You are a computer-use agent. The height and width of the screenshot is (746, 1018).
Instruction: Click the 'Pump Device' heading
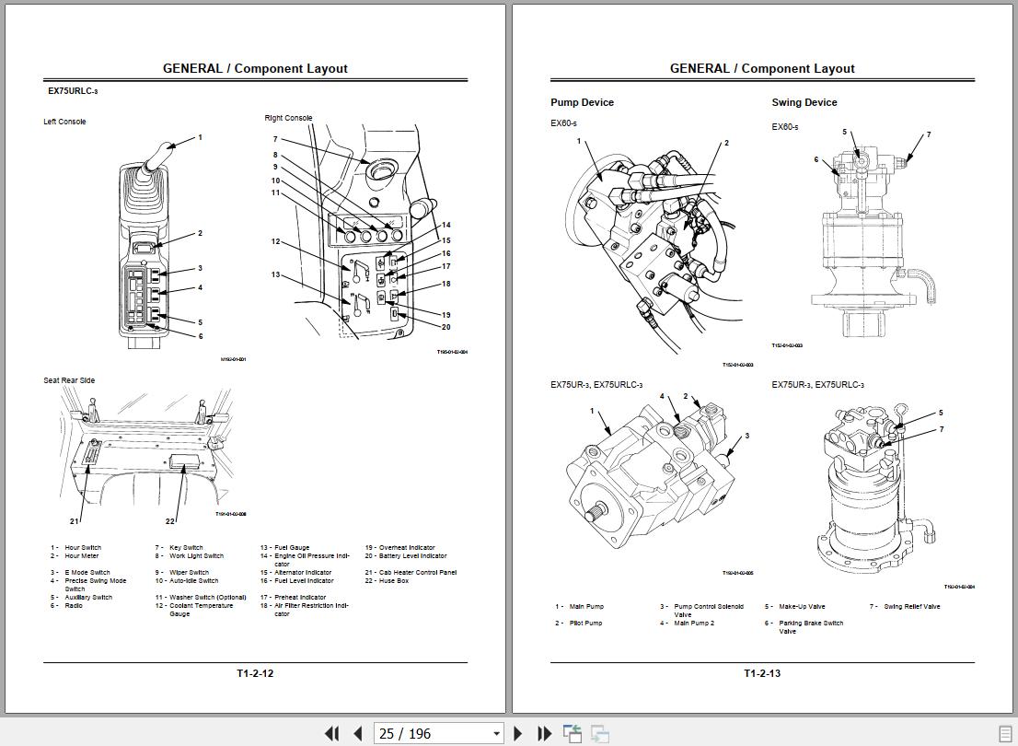tap(582, 102)
